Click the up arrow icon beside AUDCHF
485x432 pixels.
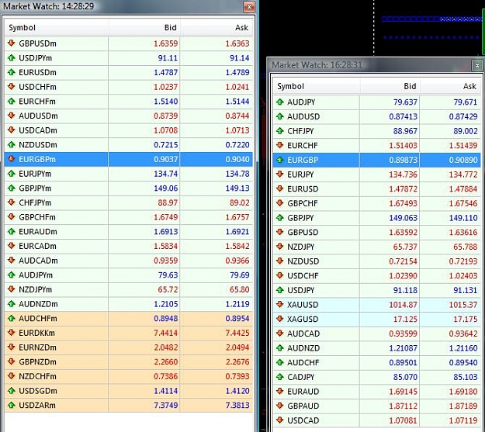tap(280, 362)
